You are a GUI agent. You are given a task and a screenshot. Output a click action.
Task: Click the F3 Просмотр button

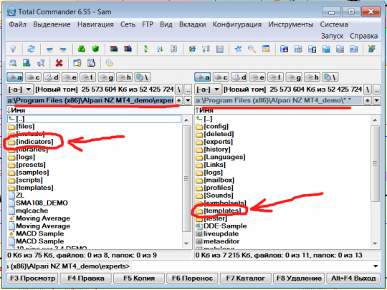tap(32, 279)
